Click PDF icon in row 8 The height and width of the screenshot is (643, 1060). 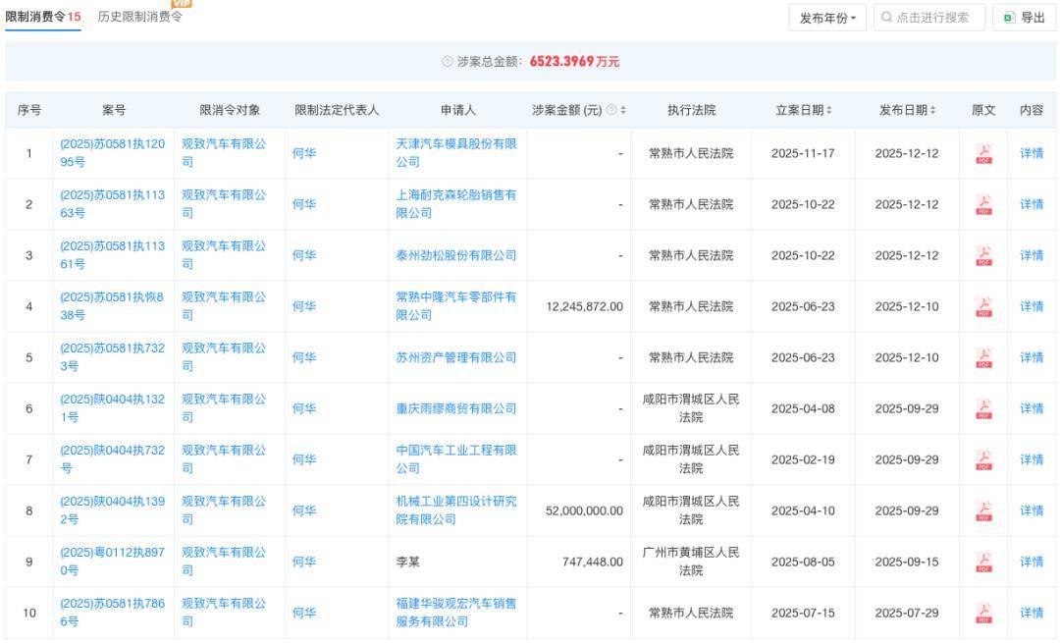pyautogui.click(x=983, y=511)
